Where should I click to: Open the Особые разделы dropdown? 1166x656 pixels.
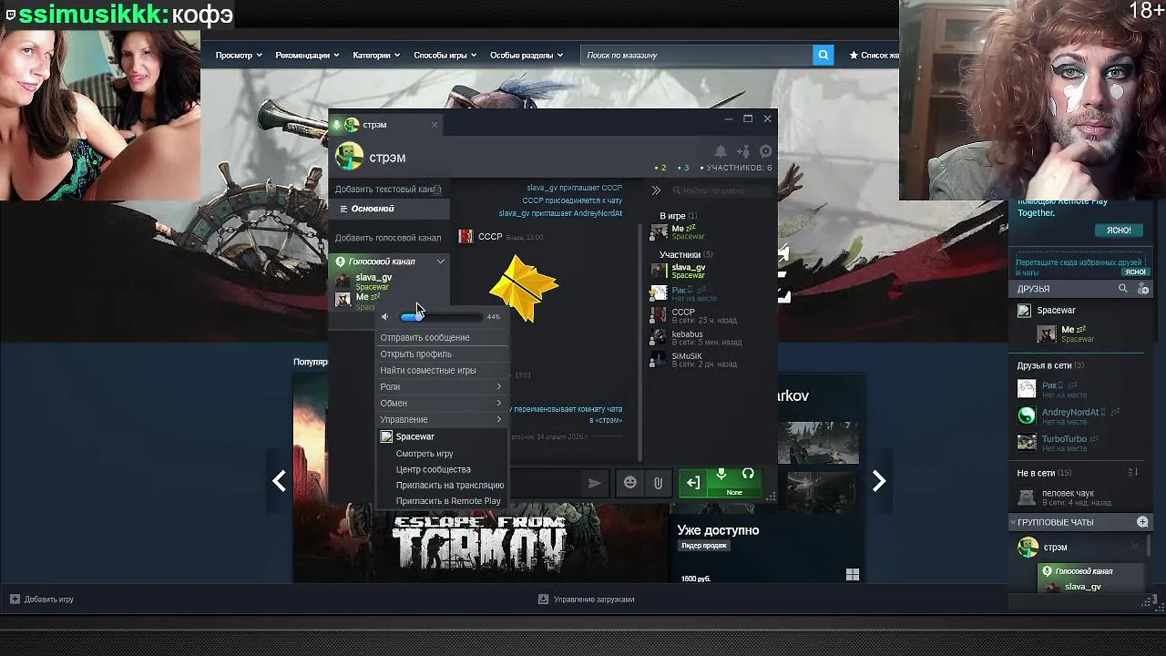click(x=527, y=56)
